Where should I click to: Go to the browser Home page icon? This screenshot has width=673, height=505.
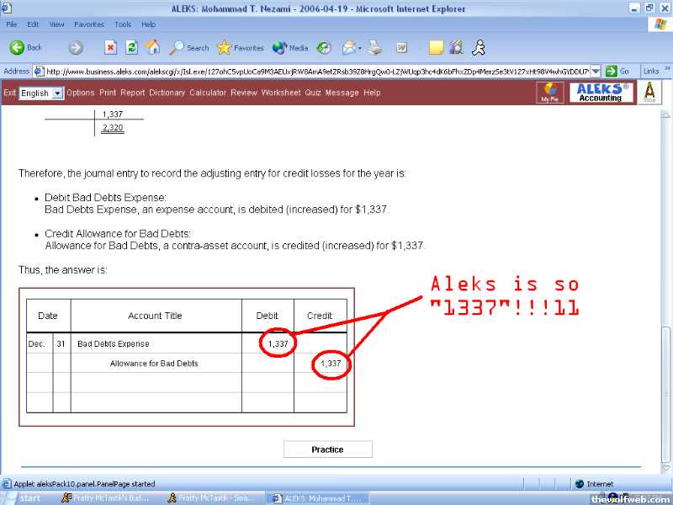[152, 48]
